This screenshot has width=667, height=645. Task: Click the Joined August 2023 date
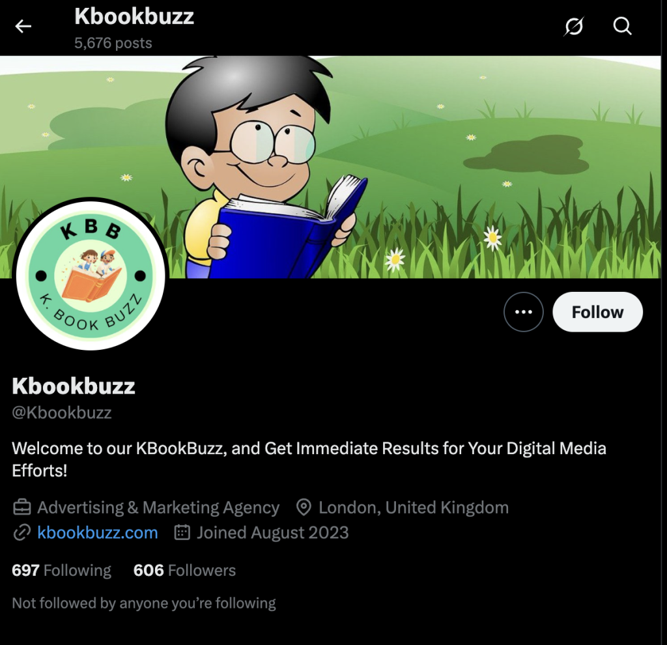coord(273,533)
